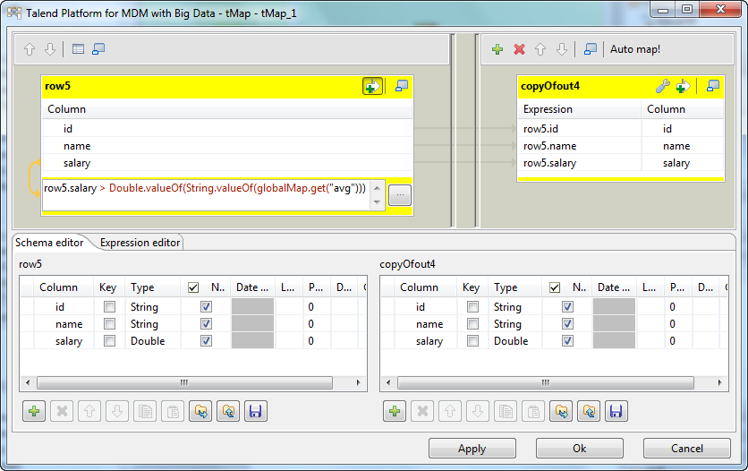The height and width of the screenshot is (471, 748).
Task: Remove selected output table red X
Action: [519, 49]
